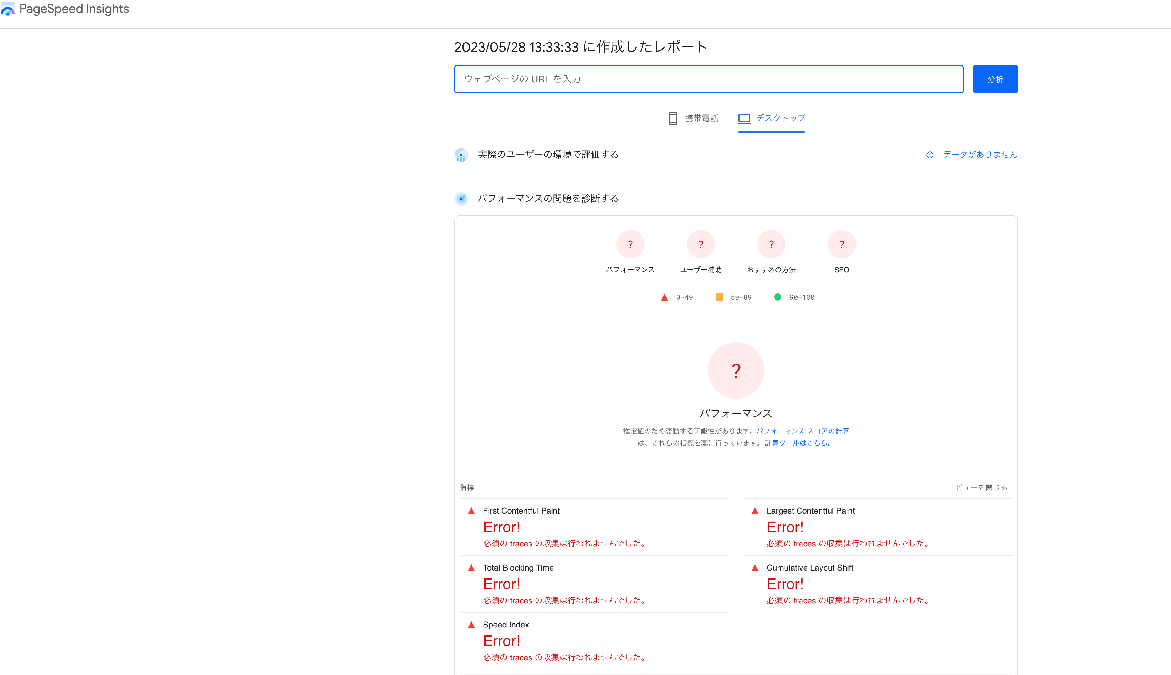Click the SEO category label
The image size is (1171, 675).
pos(842,270)
